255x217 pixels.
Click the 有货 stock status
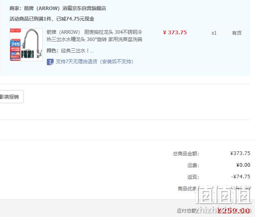[x=236, y=33]
